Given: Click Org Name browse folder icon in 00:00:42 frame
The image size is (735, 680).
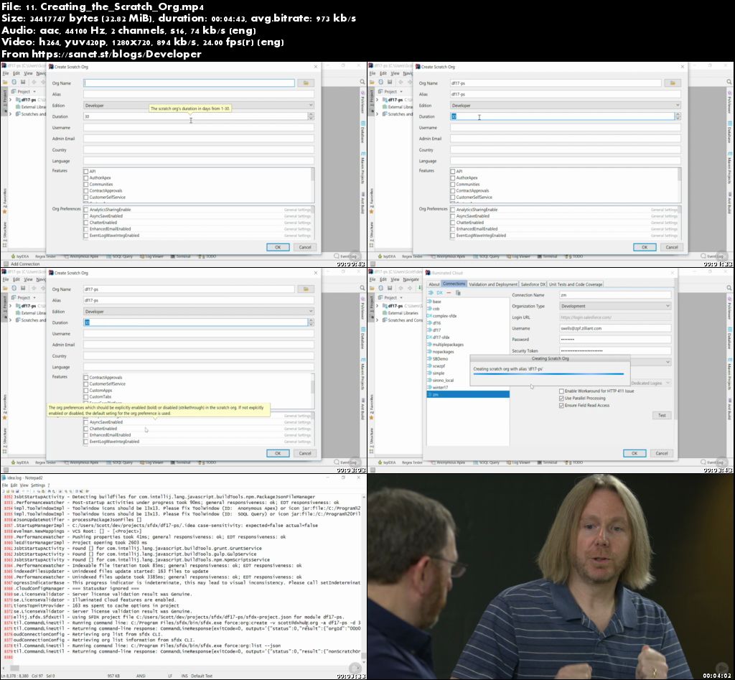Looking at the screenshot, I should click(306, 83).
